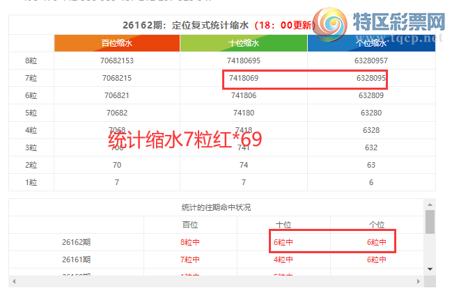The image size is (452, 304).
Task: Click the horizontal scroll left arrow
Action: pyautogui.click(x=14, y=281)
